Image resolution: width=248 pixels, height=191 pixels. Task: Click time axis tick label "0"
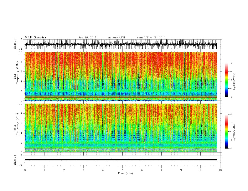tap(25, 170)
